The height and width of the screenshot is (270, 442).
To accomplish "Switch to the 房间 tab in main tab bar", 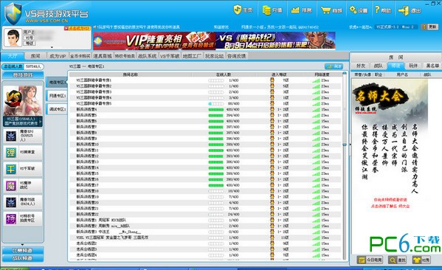I will 35,56.
